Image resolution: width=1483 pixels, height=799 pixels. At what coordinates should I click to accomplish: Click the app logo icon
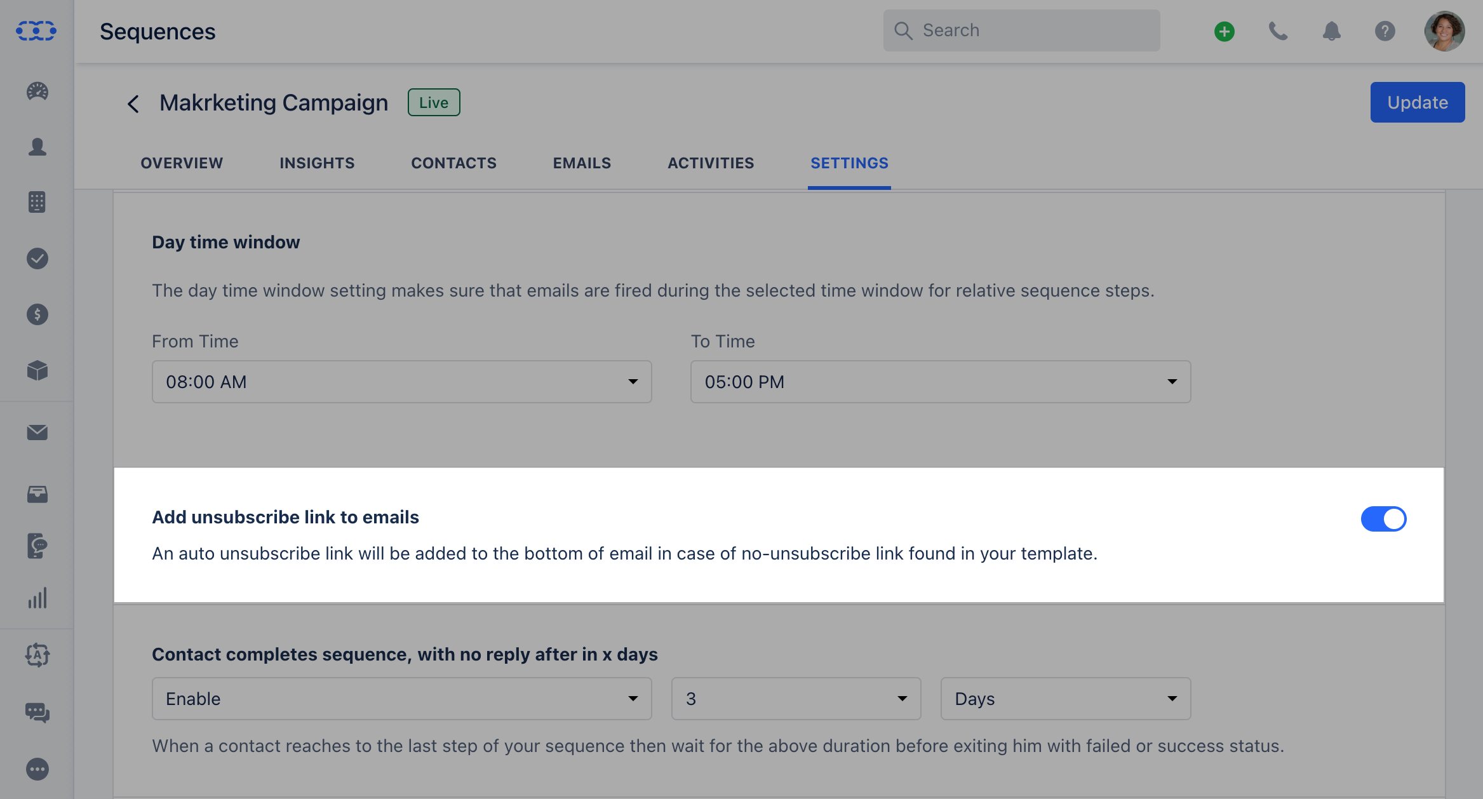[36, 30]
